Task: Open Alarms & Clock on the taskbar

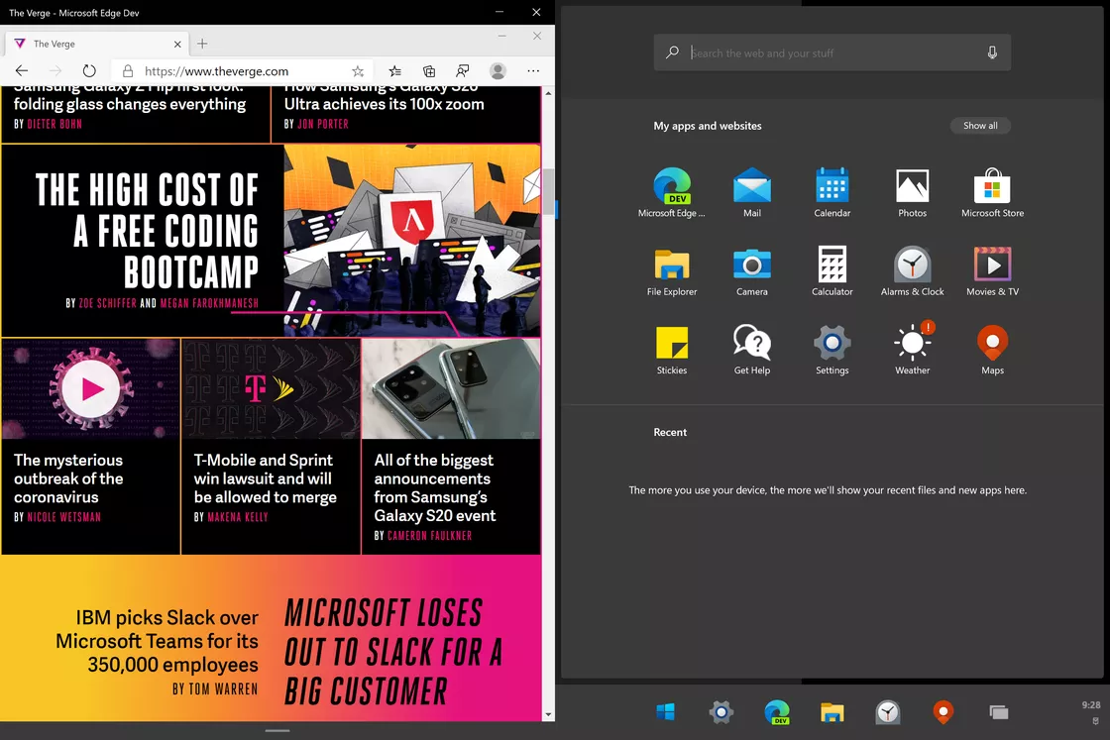Action: (x=887, y=711)
